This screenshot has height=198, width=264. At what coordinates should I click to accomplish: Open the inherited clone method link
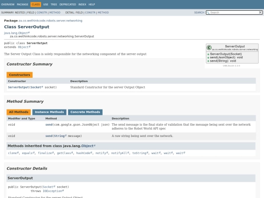(13, 153)
